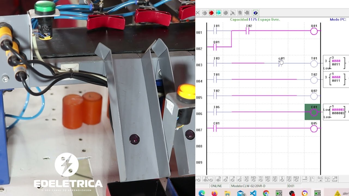349x196 pixels.
Task: Select output coil Q05 on rung 007
Action: click(314, 127)
